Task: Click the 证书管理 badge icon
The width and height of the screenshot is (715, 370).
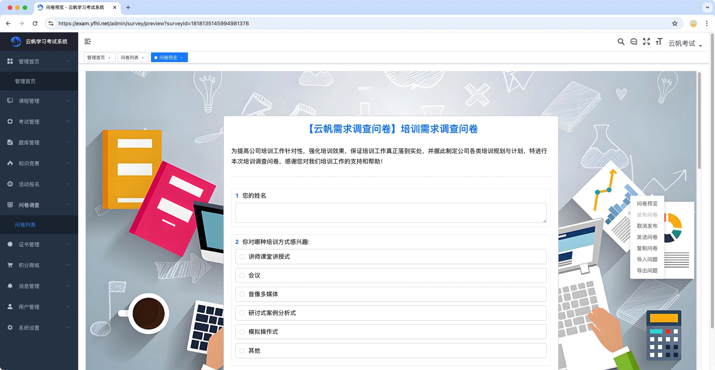Action: tap(10, 244)
